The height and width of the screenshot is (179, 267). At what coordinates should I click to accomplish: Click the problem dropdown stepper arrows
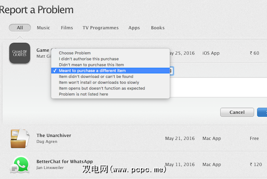tap(171, 71)
